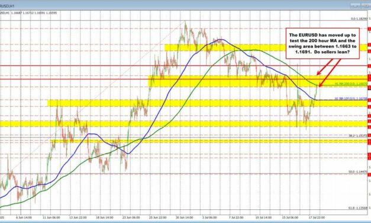371x223 pixels.
Task: Click the 23 Jun 06:00 time axis label
Action: [x=131, y=217]
